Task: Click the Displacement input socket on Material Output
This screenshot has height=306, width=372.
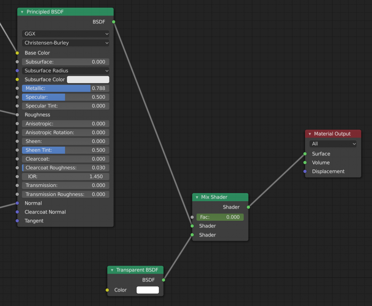Action: point(305,171)
